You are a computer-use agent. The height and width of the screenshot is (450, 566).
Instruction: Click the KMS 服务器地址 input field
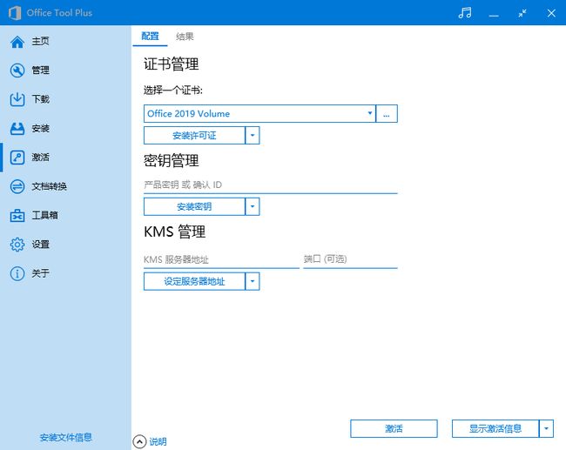click(221, 259)
